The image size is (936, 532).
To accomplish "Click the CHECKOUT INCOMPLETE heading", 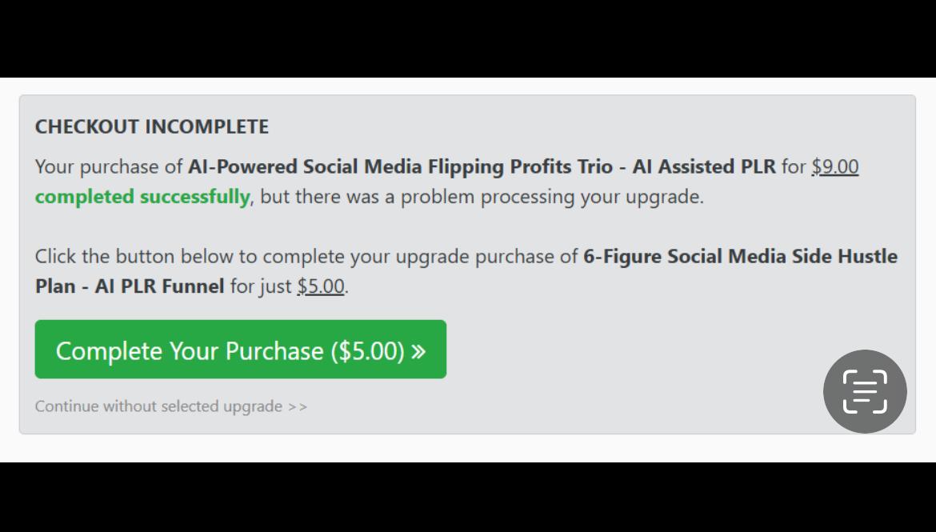I will [152, 126].
